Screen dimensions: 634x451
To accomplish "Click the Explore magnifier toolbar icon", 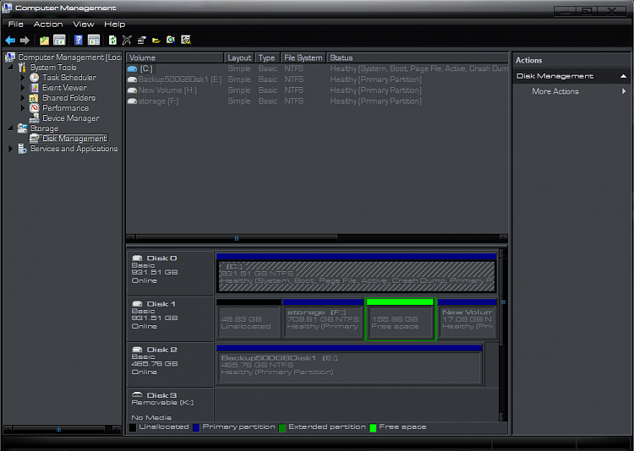I will tap(171, 40).
